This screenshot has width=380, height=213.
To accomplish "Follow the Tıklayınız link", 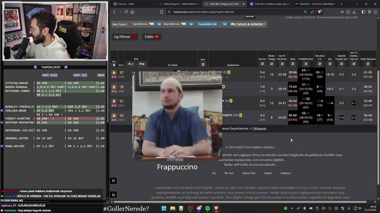I will [259, 128].
